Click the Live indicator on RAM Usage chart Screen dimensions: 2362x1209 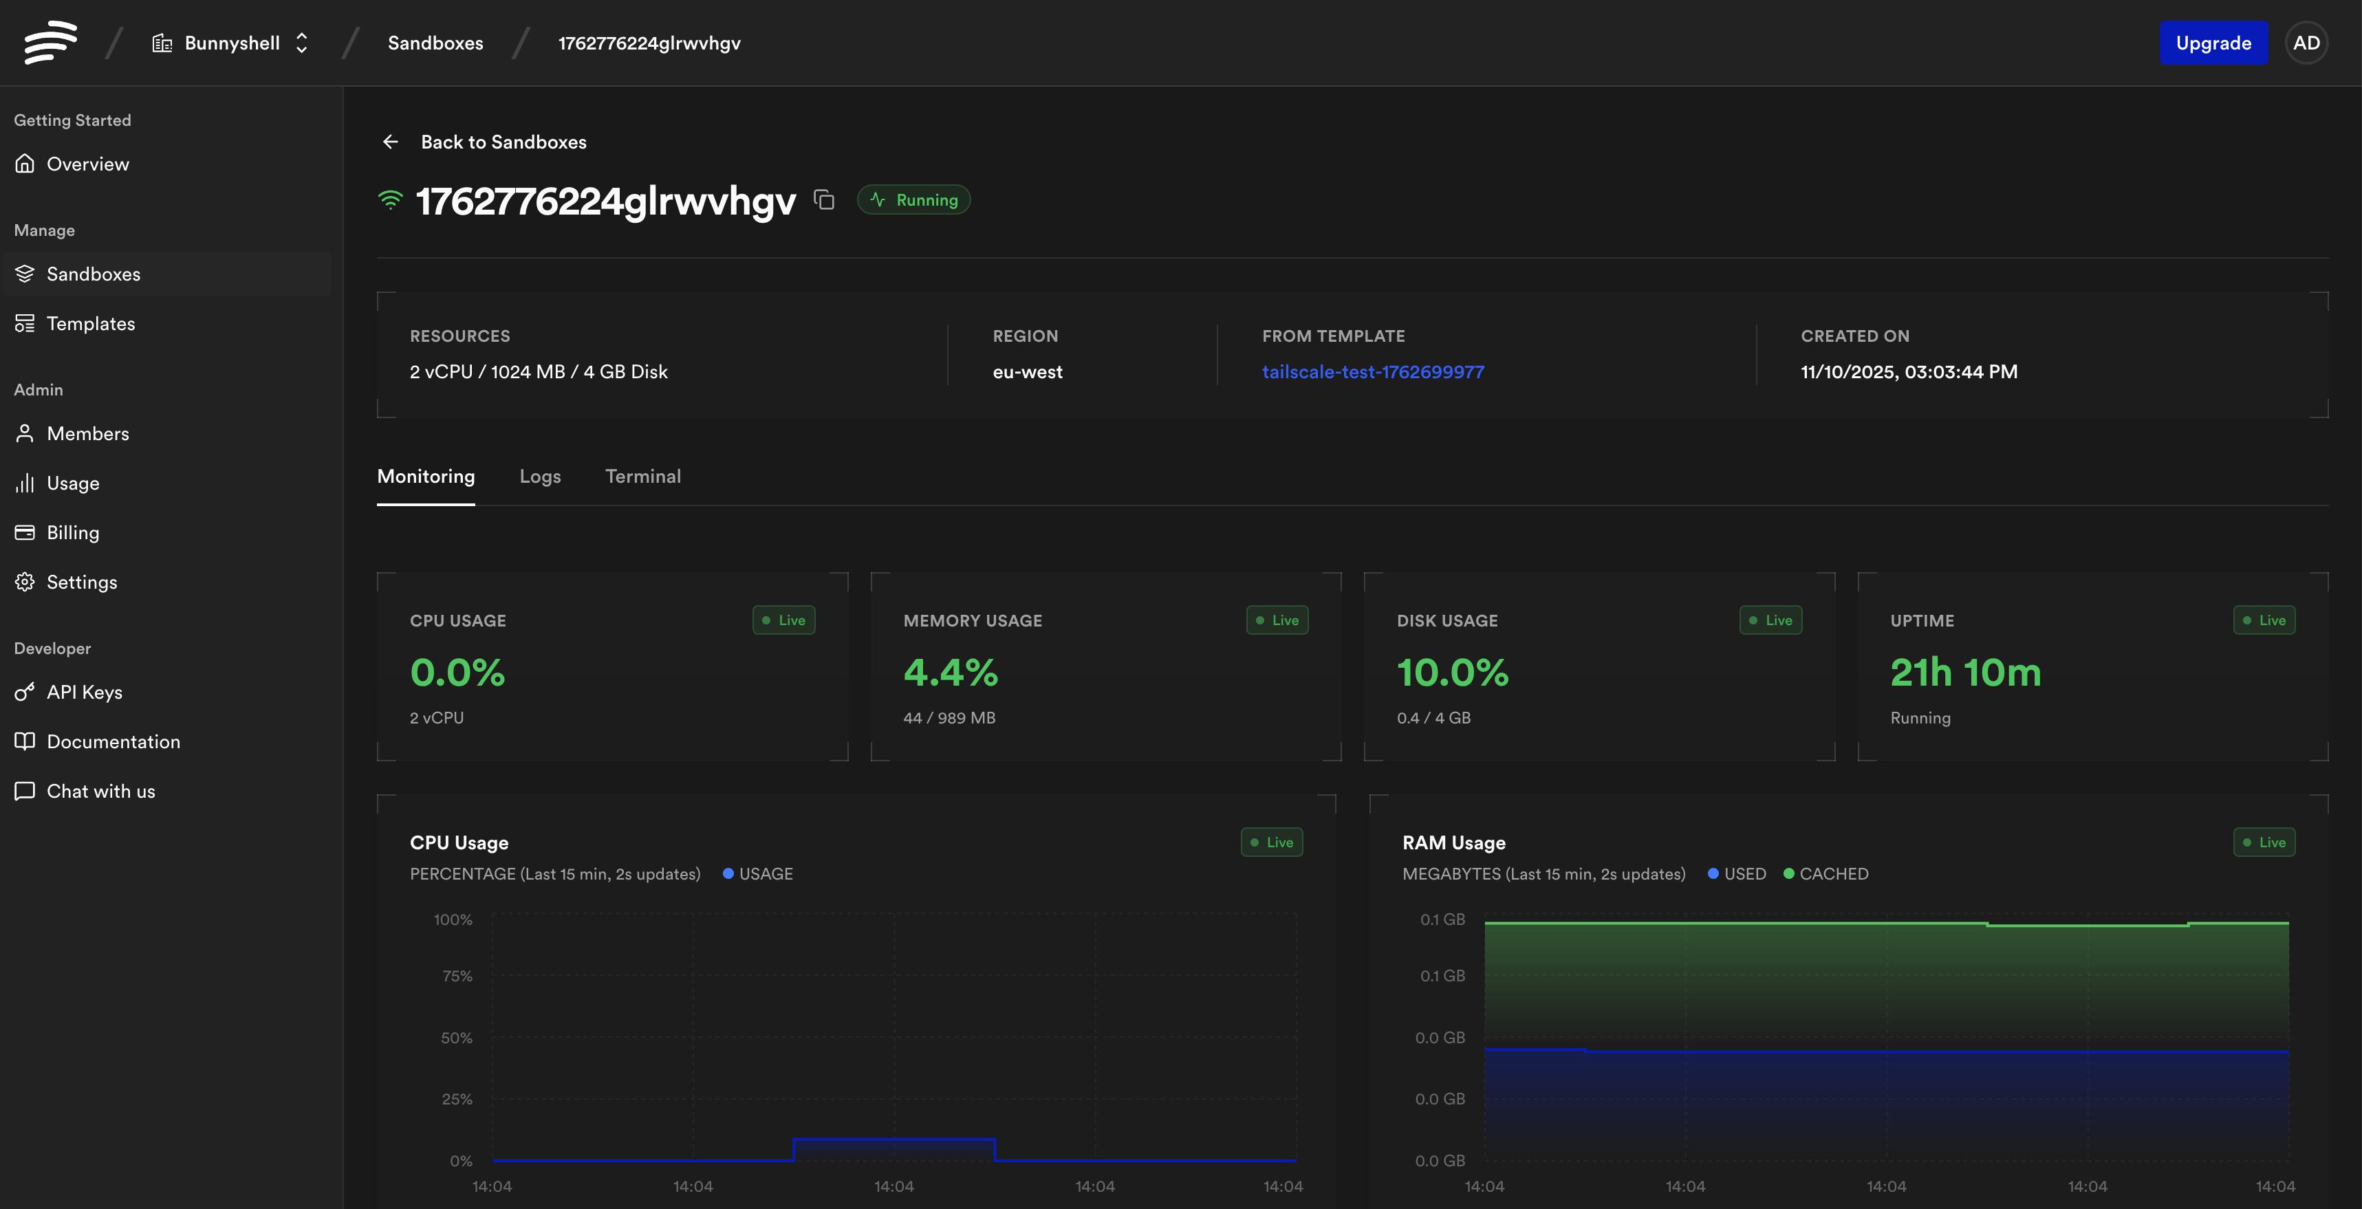pyautogui.click(x=2264, y=842)
